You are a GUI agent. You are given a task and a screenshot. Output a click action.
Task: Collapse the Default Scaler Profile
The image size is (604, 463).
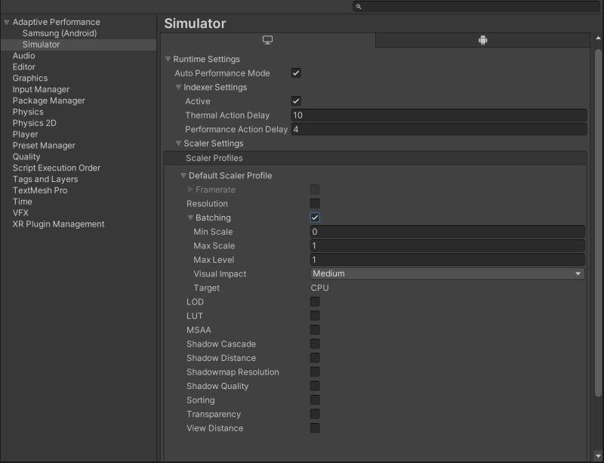(182, 175)
